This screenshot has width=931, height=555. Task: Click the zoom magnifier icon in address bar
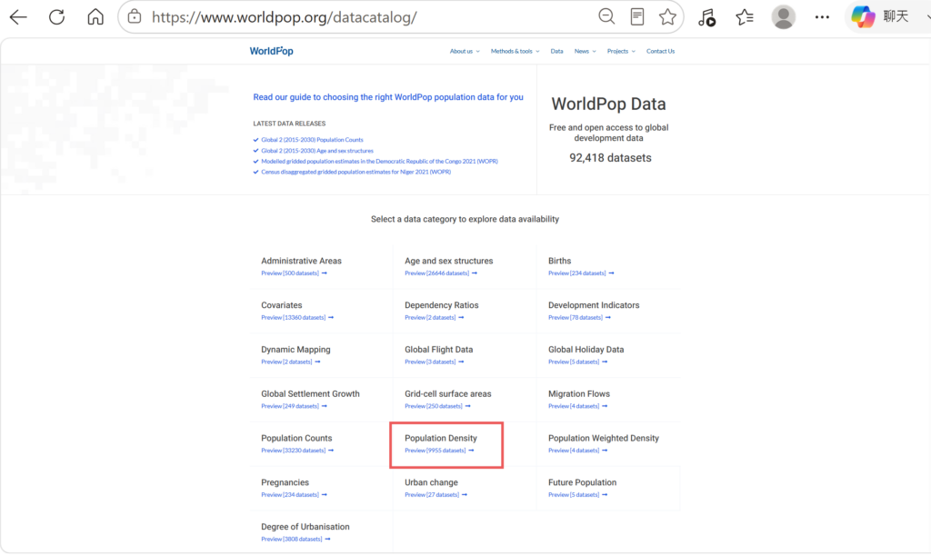[606, 16]
